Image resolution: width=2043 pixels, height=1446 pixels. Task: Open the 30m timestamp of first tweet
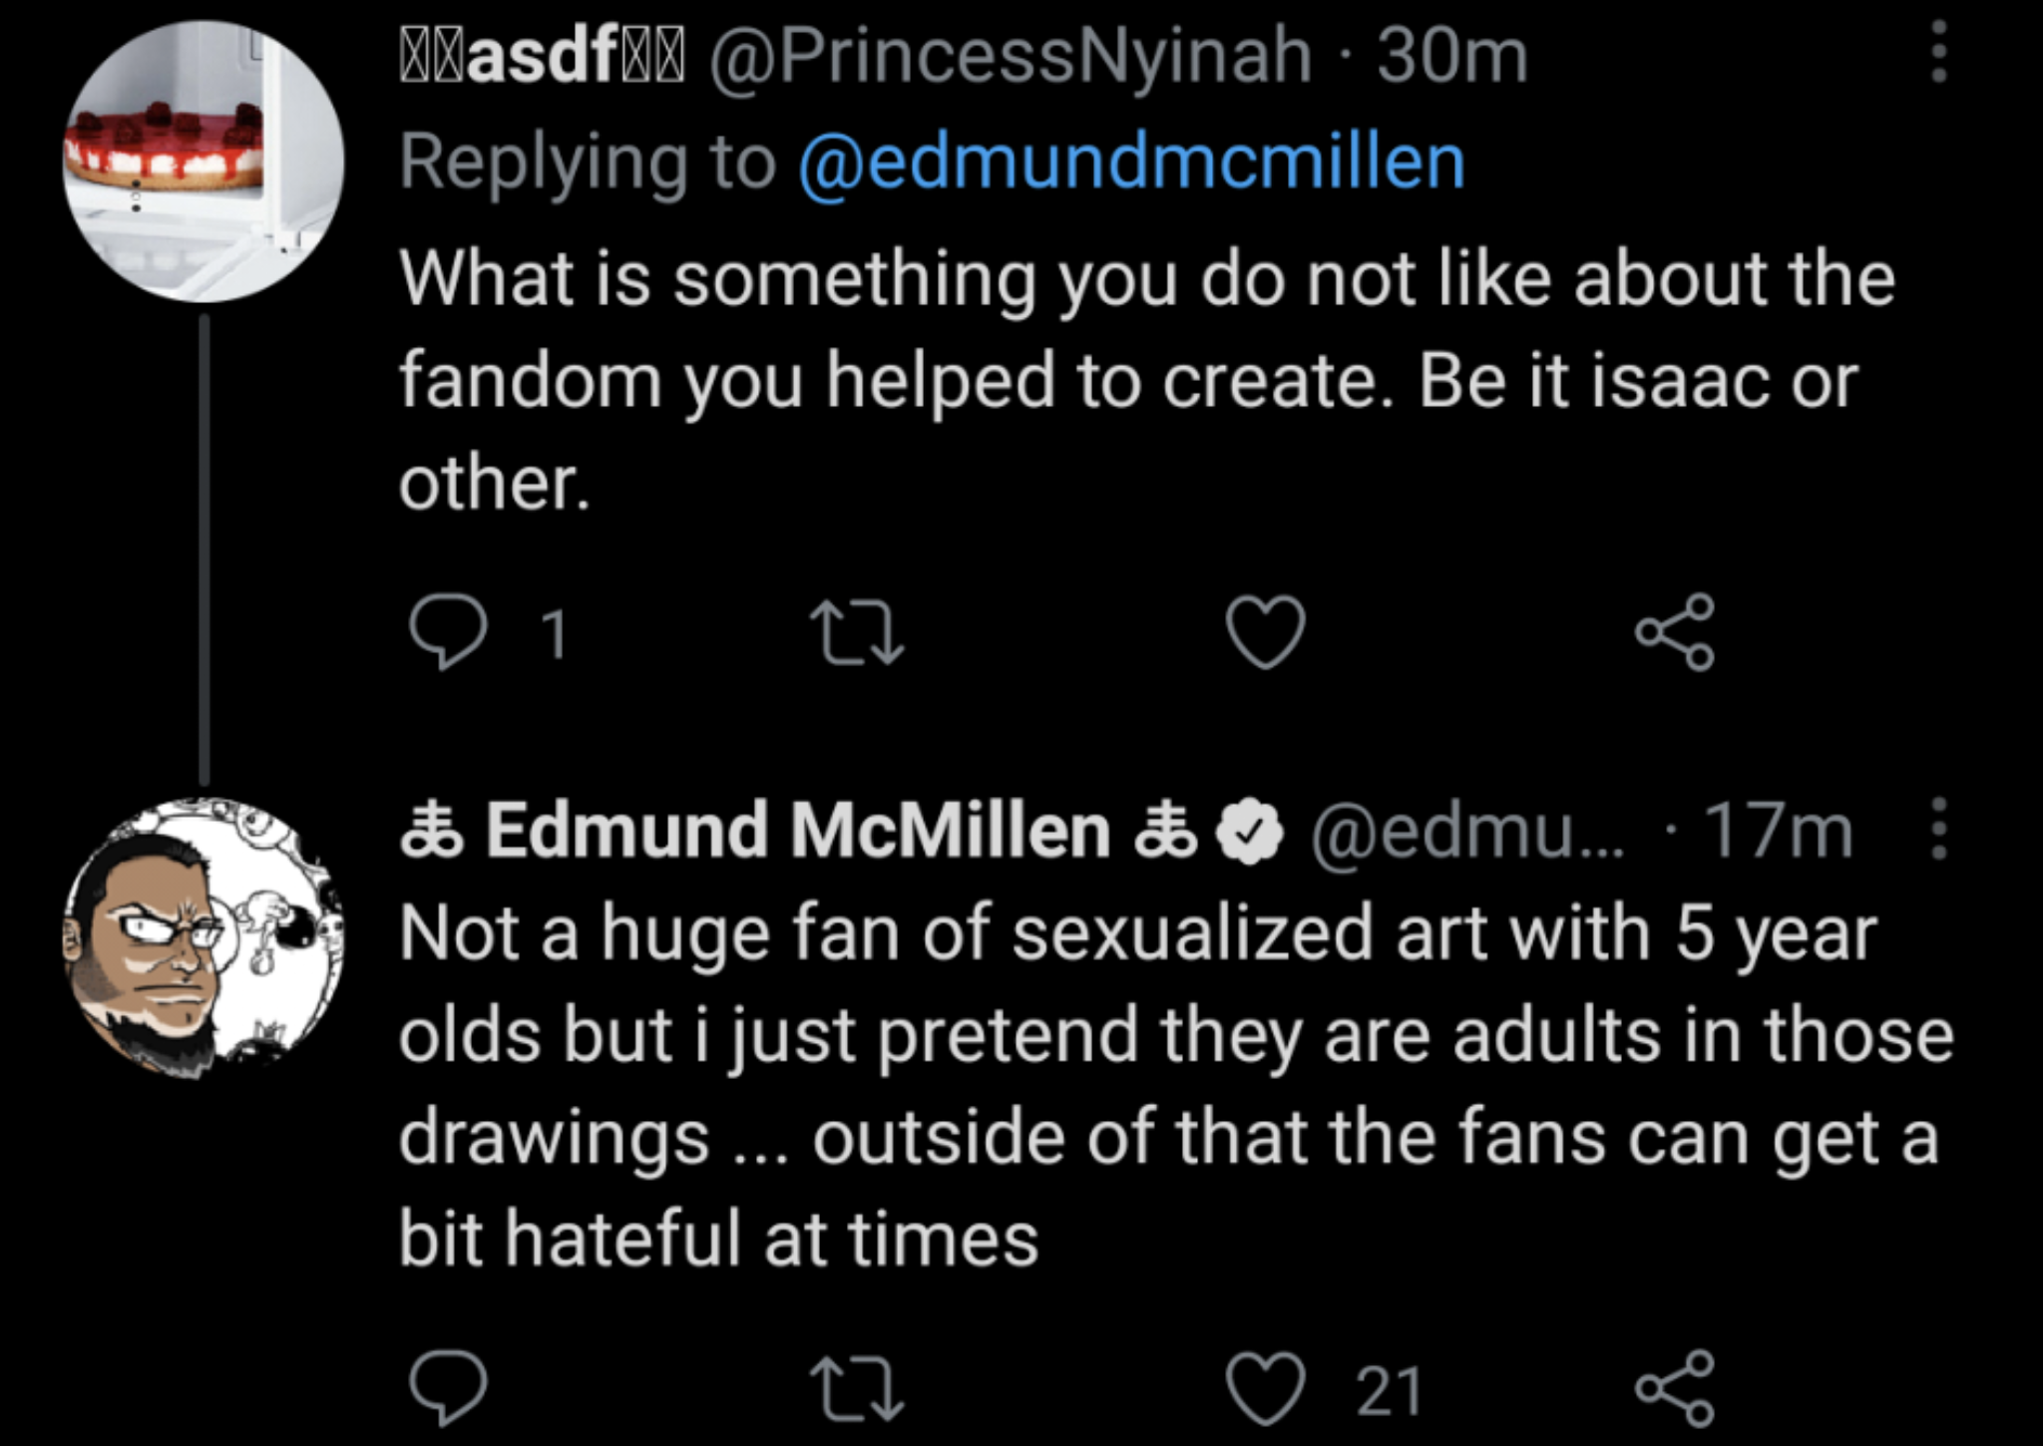tap(1452, 56)
